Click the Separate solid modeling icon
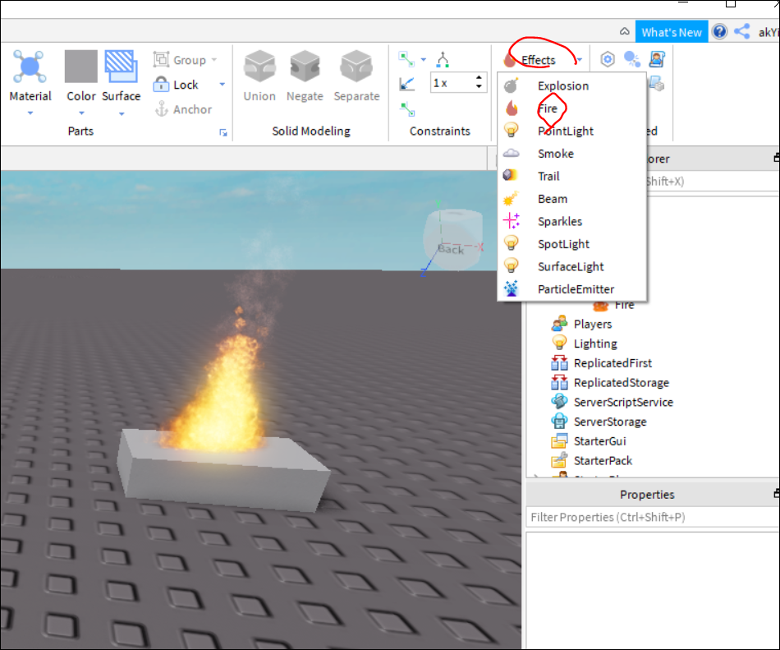The width and height of the screenshot is (780, 650). (356, 67)
